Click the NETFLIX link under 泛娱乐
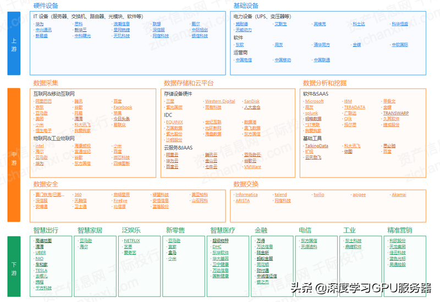Viewport: 440px width, 302px height. coord(132,240)
